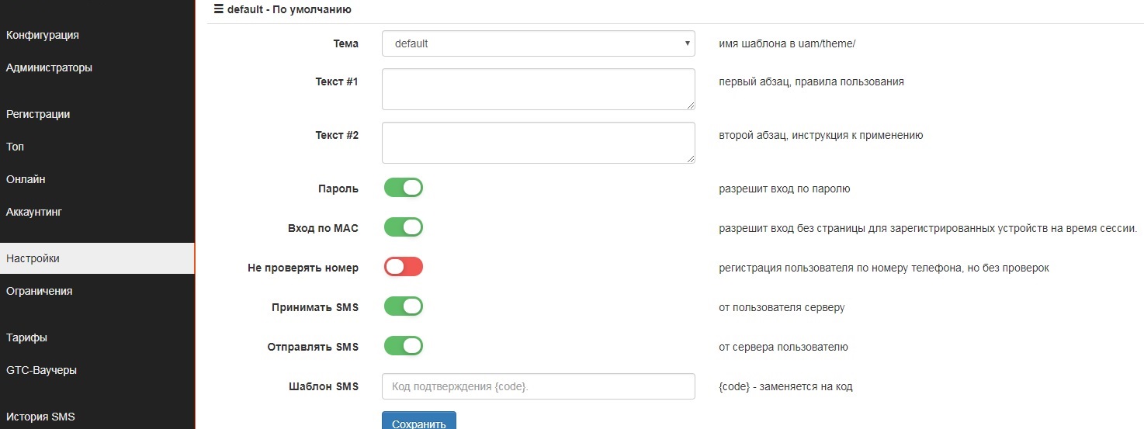Open GTC-Ваучеры in the sidebar

click(x=41, y=370)
